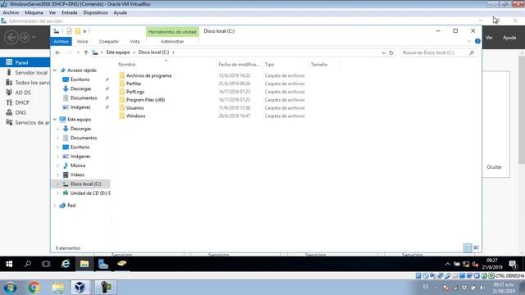Viewport: 525px width, 295px height.
Task: Open recent locations dropdown beside navigation arrows
Action: (78, 52)
